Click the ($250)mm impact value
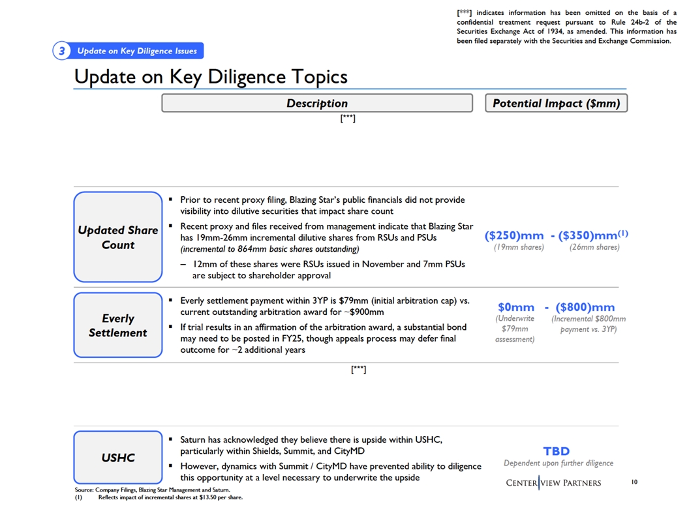689x532 pixels. point(514,235)
